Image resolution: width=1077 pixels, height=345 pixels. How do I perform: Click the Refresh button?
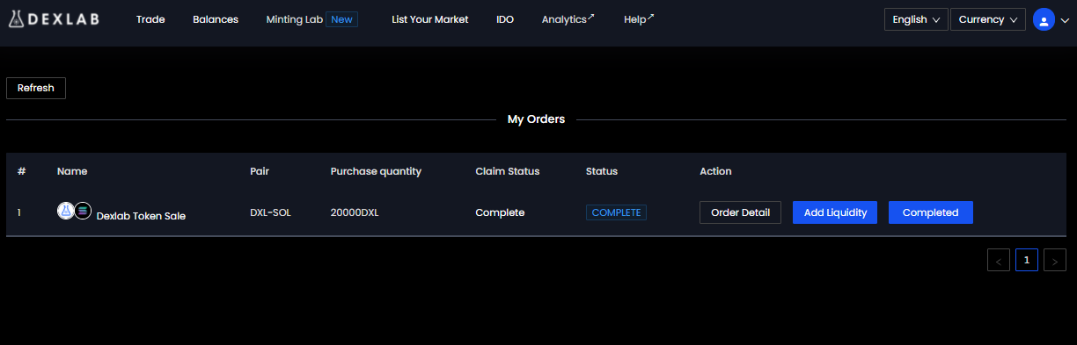(x=36, y=88)
